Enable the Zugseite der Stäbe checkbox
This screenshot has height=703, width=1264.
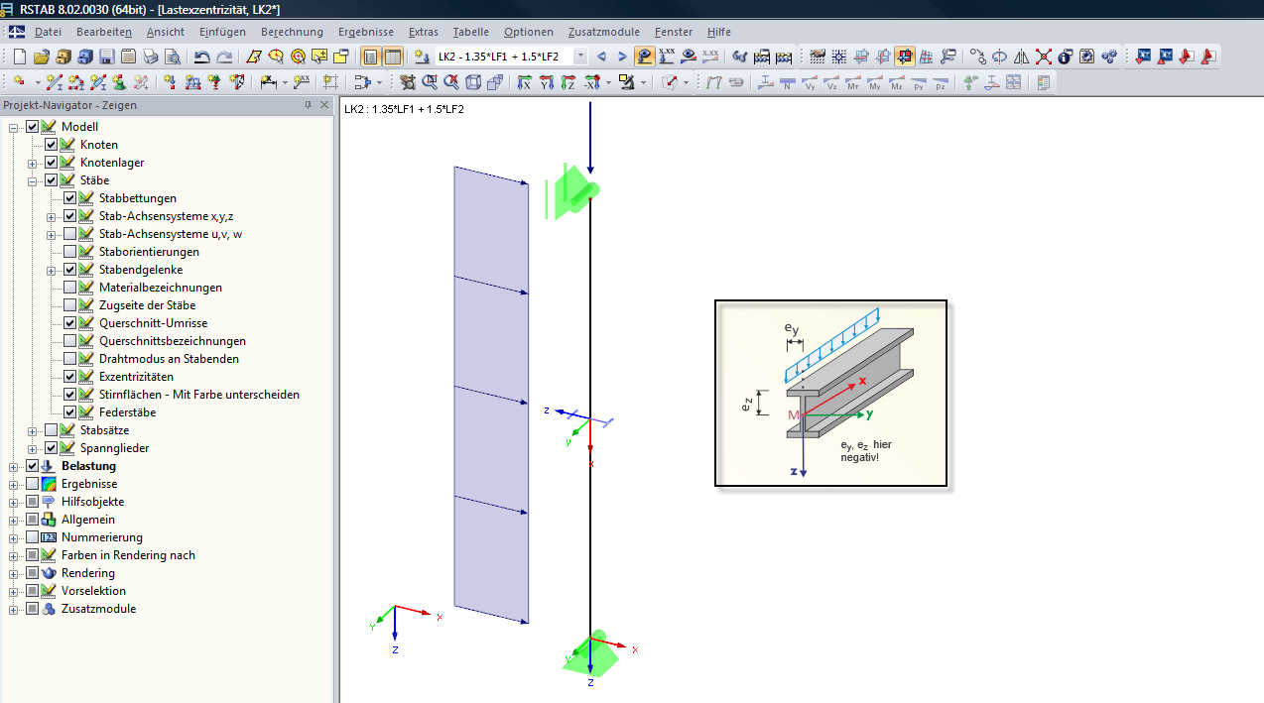(69, 305)
